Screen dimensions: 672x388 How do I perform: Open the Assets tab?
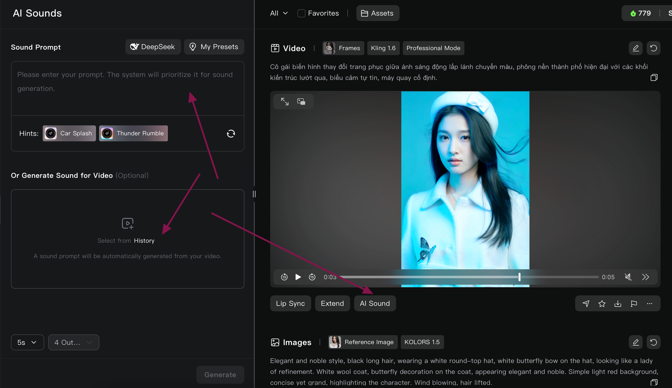377,13
